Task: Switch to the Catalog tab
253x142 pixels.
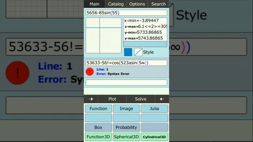Action: 116,4
